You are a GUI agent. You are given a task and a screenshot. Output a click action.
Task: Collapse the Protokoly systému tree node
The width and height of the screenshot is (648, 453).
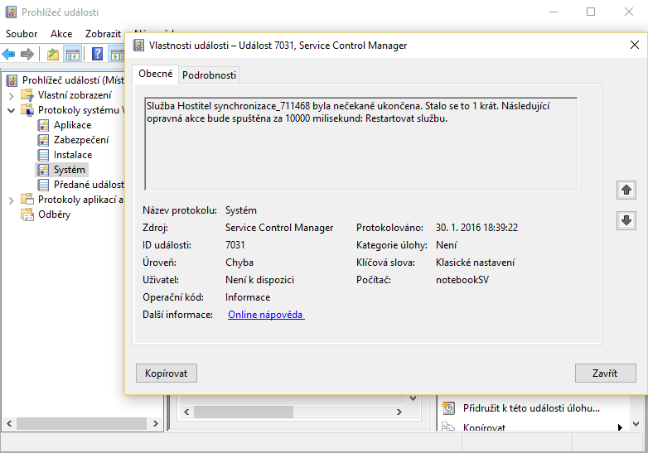(x=11, y=110)
